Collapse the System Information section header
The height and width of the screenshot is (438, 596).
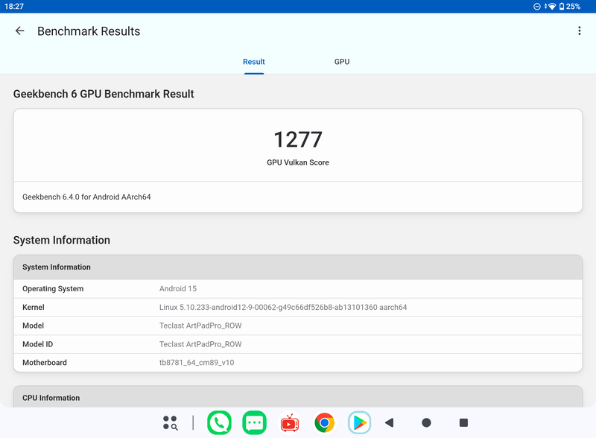[x=298, y=267]
